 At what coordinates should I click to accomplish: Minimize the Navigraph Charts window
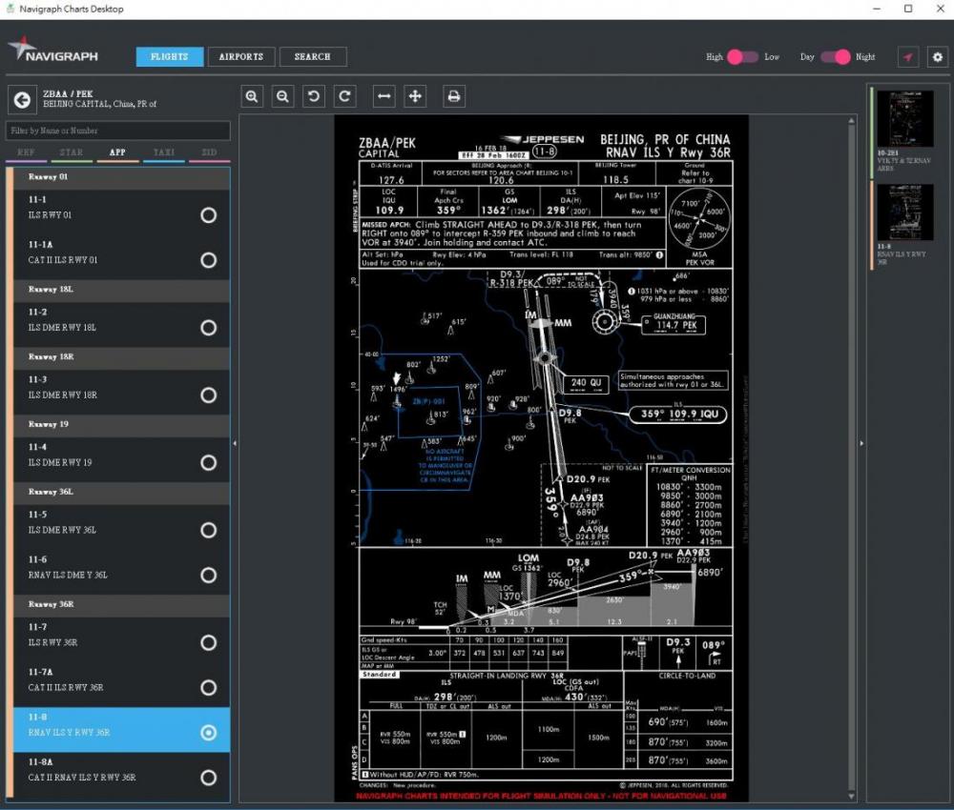point(877,9)
